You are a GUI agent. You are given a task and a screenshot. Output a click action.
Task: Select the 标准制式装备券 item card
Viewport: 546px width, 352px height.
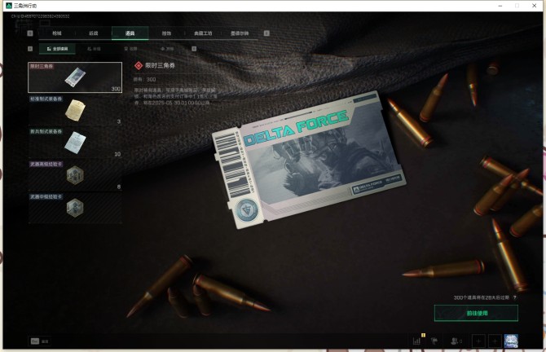(75, 110)
